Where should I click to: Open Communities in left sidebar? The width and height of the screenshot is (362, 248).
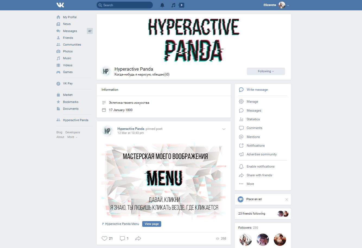(72, 45)
